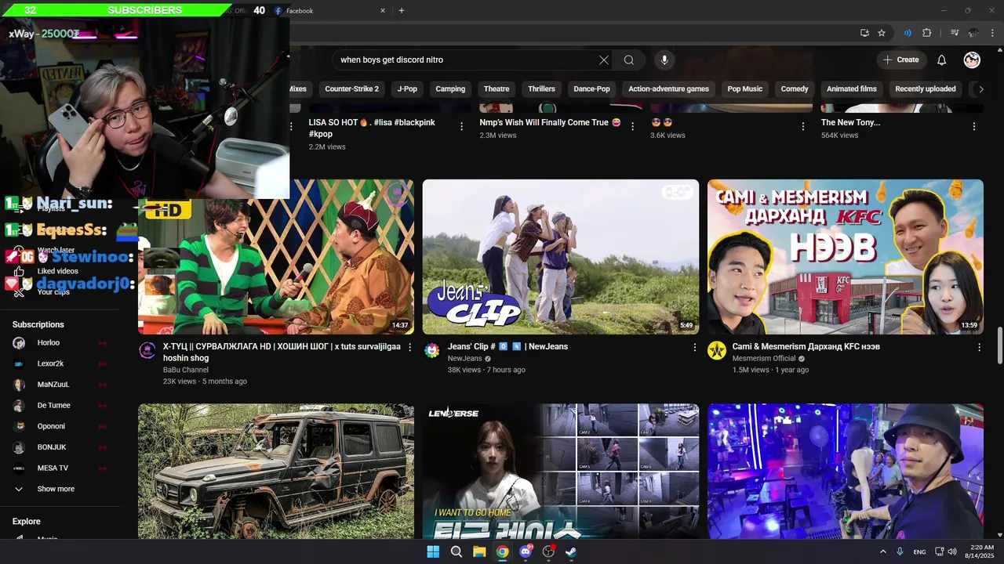The image size is (1004, 564).
Task: Select the Recently uploaded chip
Action: click(x=926, y=89)
